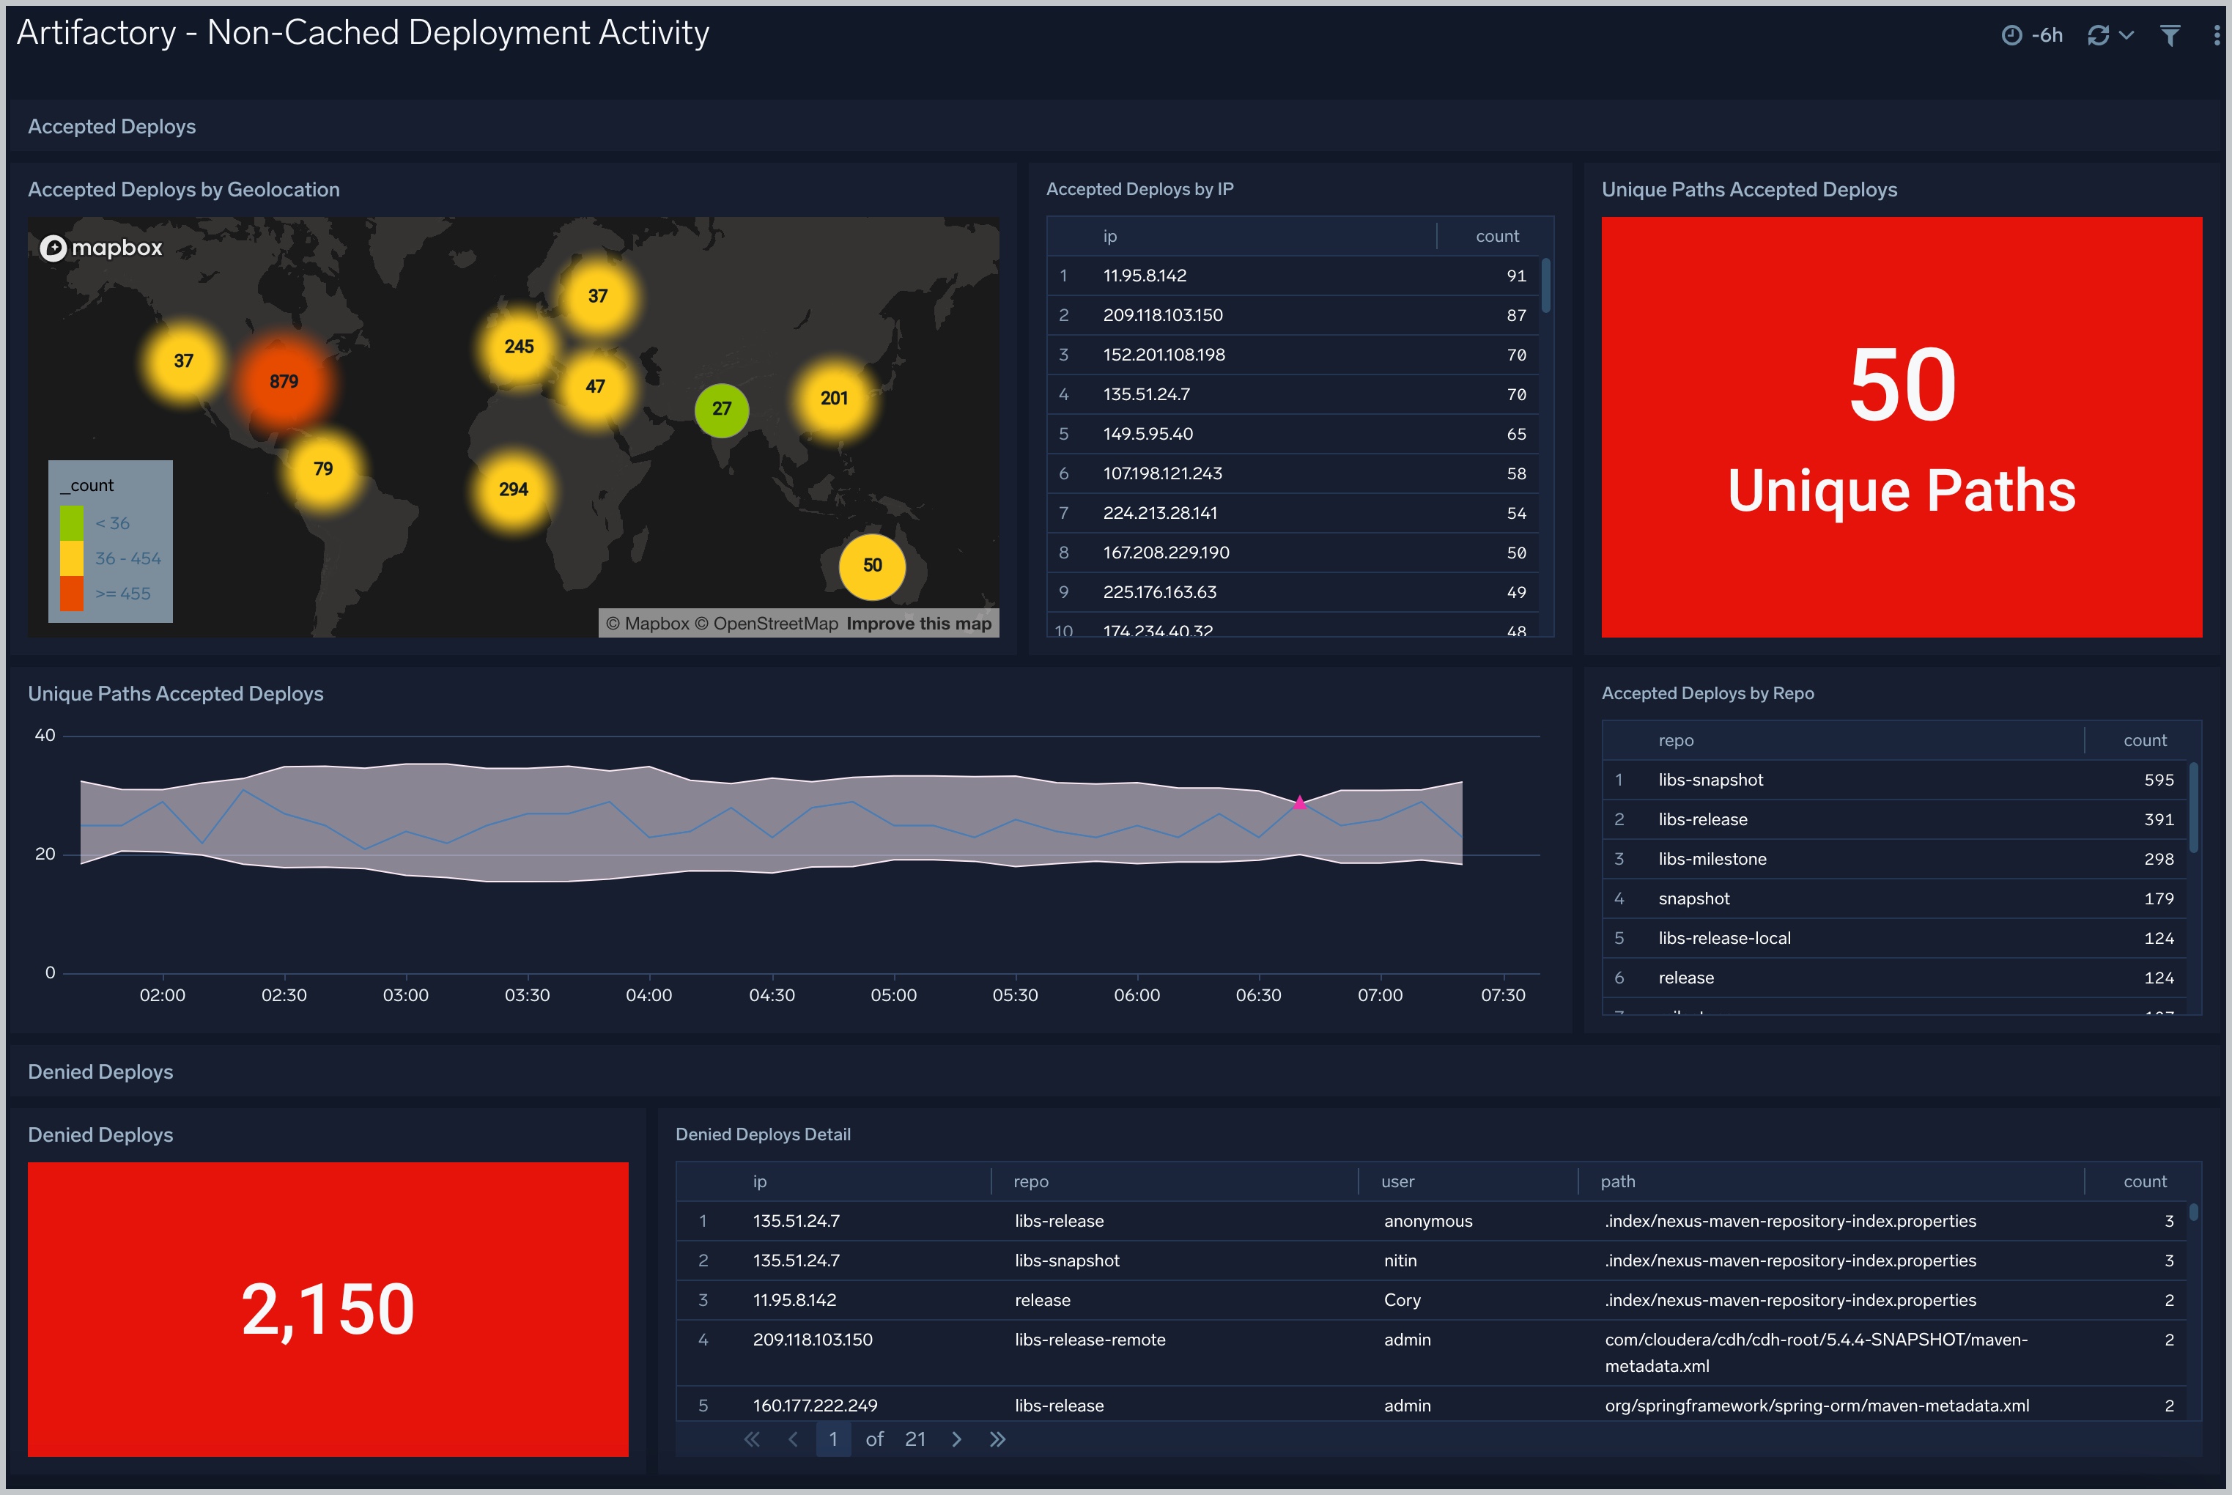The height and width of the screenshot is (1495, 2232).
Task: Select IP row 209.118.103.150
Action: click(x=1293, y=314)
